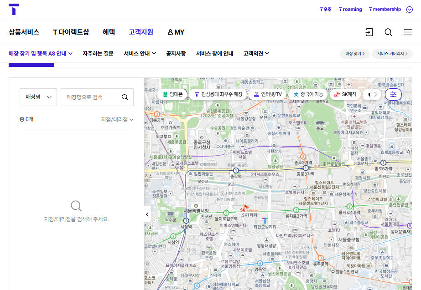Click the 을지로4가역 line 2 marker
Viewport: 421px width, 290px height.
[x=349, y=206]
